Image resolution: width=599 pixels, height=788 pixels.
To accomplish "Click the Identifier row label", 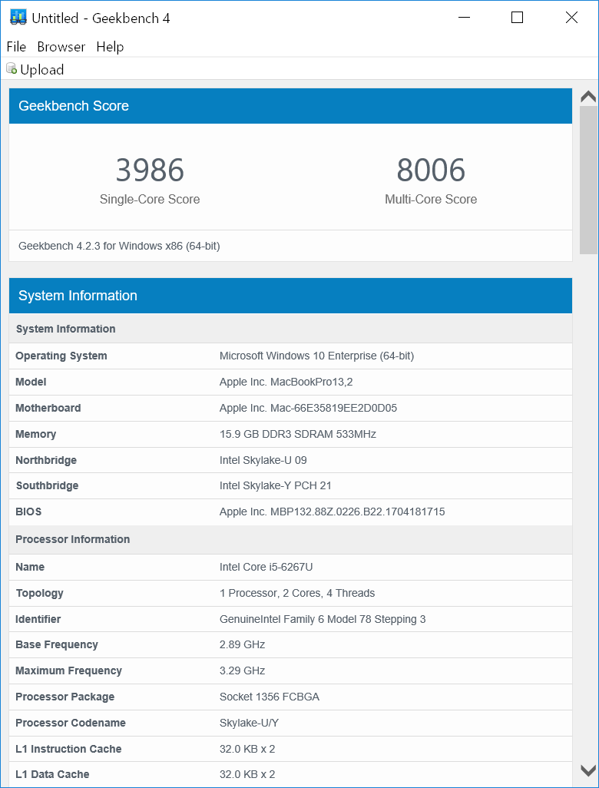I will 38,619.
